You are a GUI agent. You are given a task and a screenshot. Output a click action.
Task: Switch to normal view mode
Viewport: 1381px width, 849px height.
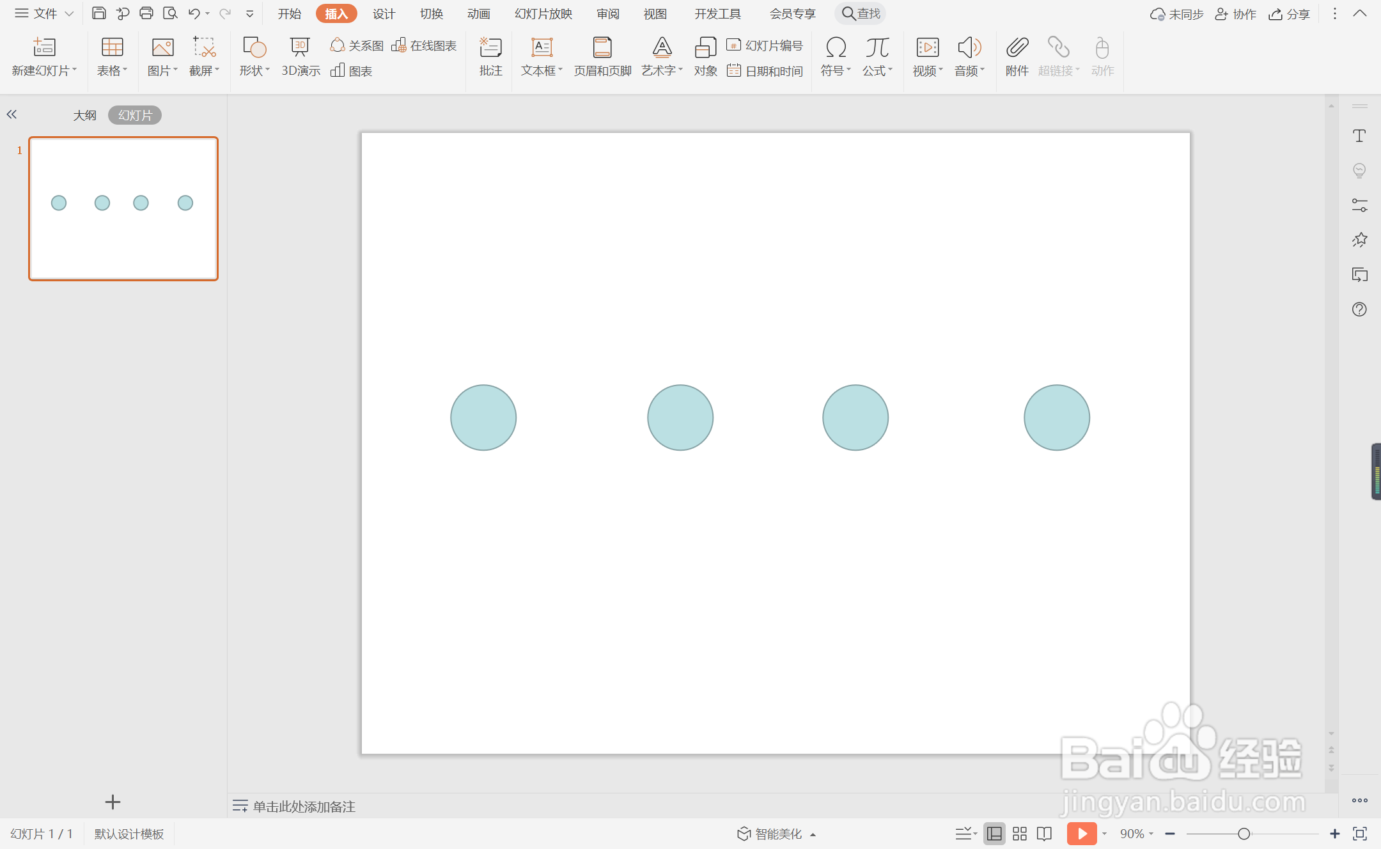click(994, 834)
